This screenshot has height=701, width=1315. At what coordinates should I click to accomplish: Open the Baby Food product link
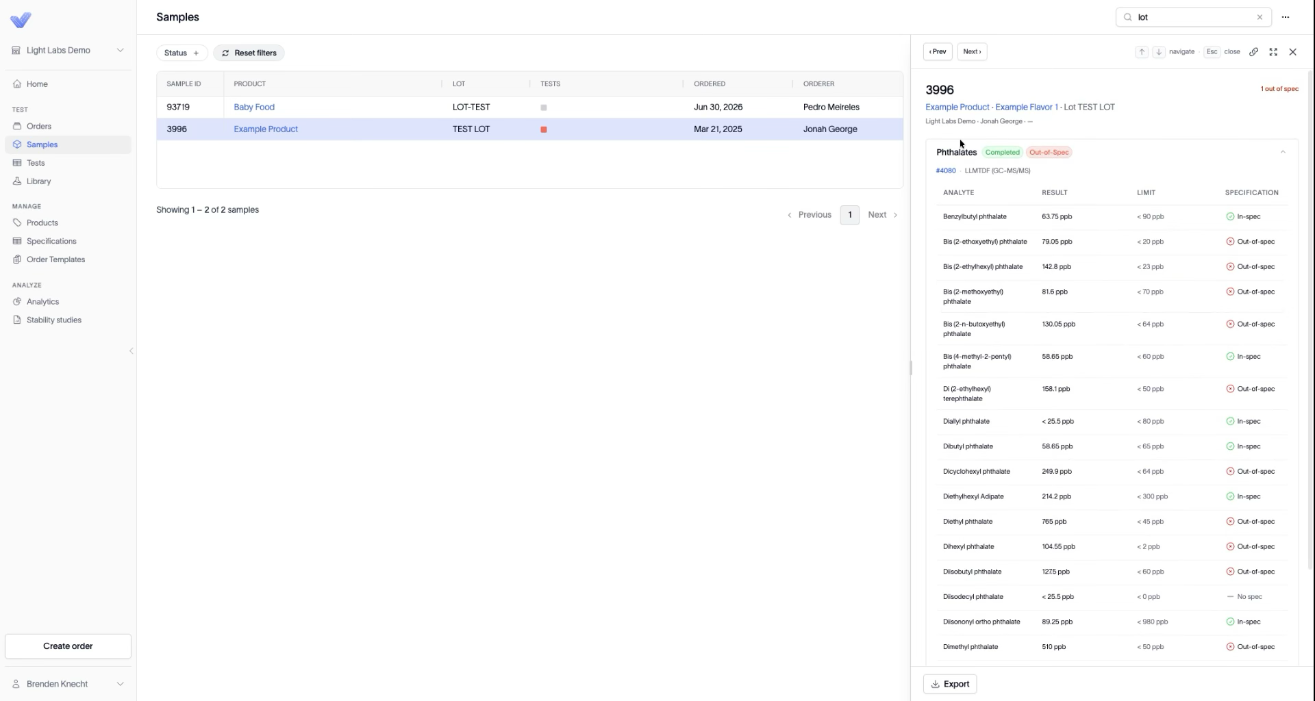click(254, 107)
